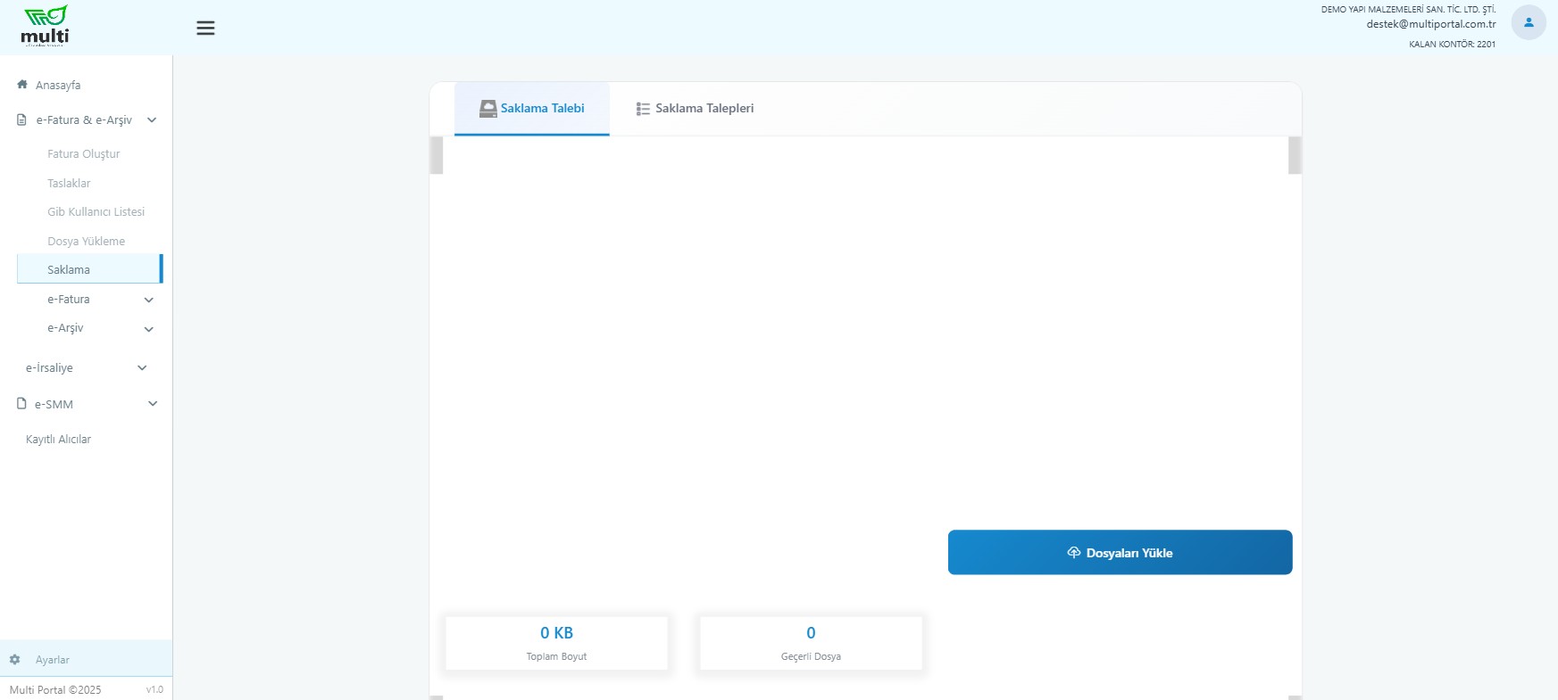Click the company name DEMO YAPI MALZEMELERİ

tap(1408, 9)
